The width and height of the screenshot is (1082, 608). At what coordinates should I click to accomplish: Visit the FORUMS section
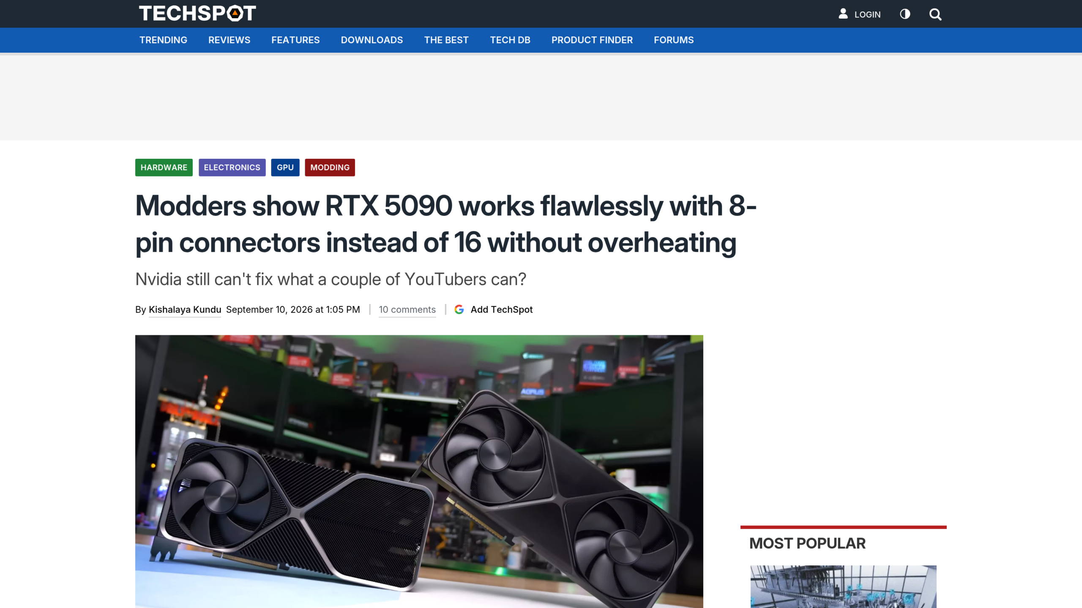coord(674,40)
